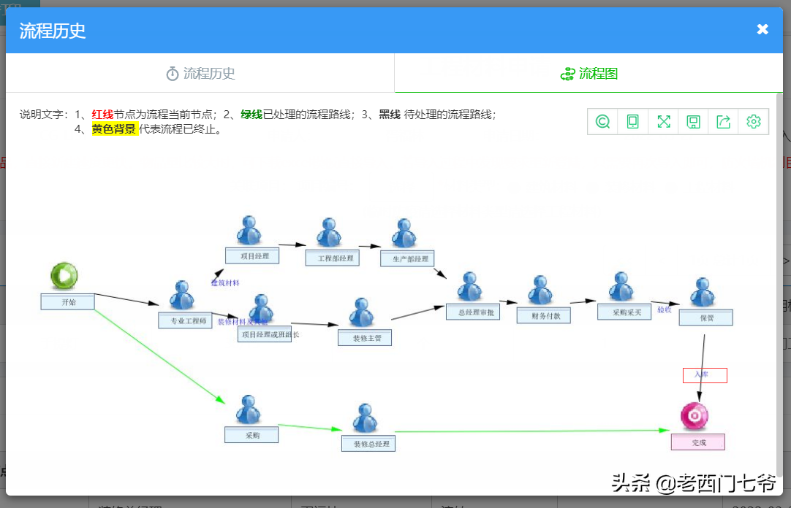Select the magenta 完成 end node icon
Image resolution: width=791 pixels, height=508 pixels.
pos(695,415)
